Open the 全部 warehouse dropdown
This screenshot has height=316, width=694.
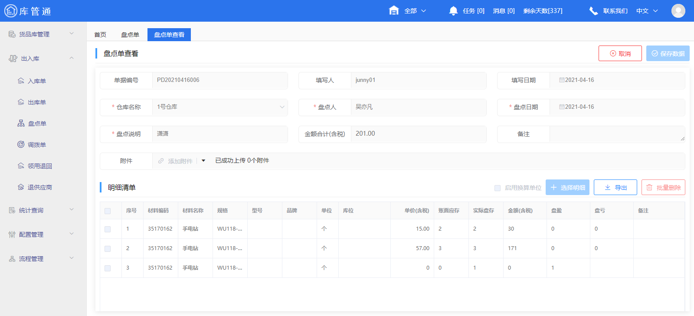pyautogui.click(x=415, y=11)
